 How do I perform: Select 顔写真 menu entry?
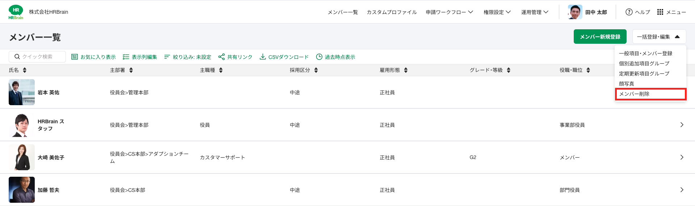626,83
